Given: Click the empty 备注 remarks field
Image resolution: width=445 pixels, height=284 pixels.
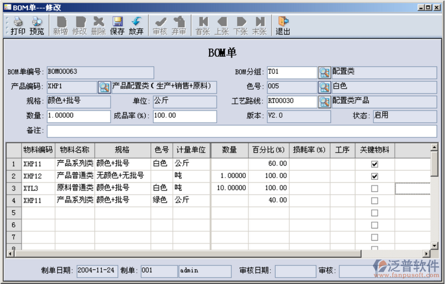Looking at the screenshot, I should coord(241,130).
